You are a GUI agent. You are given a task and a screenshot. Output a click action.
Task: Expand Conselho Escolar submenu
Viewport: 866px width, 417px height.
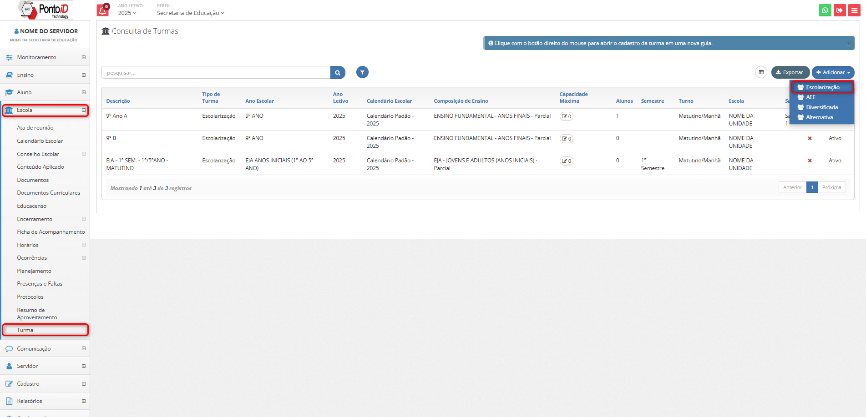(x=84, y=154)
